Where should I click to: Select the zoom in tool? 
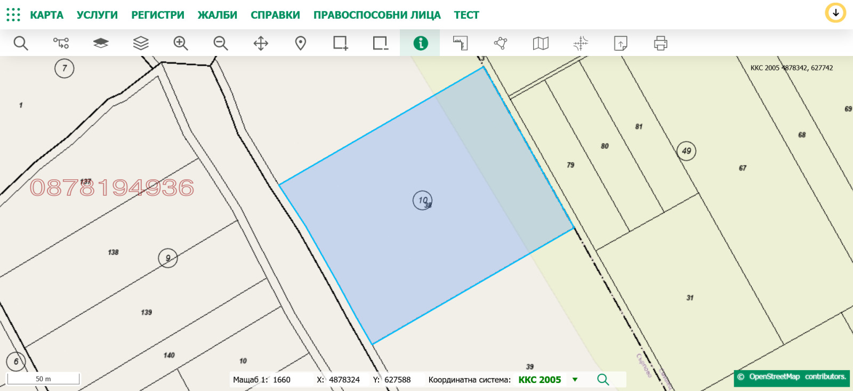[181, 43]
